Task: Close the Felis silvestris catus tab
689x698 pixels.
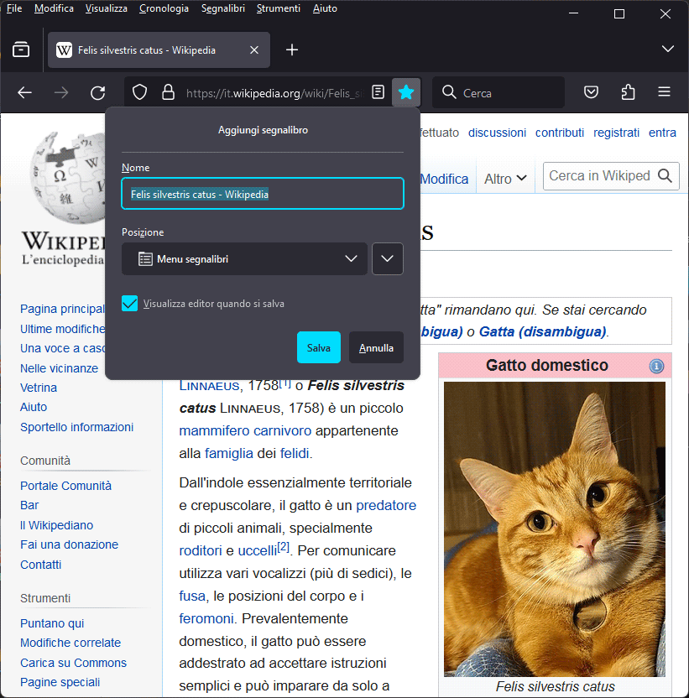Action: coord(254,49)
